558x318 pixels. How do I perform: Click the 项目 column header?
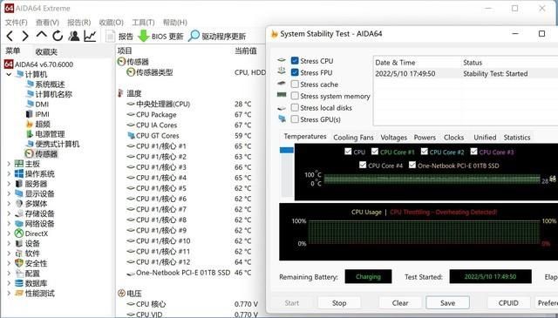tap(125, 51)
